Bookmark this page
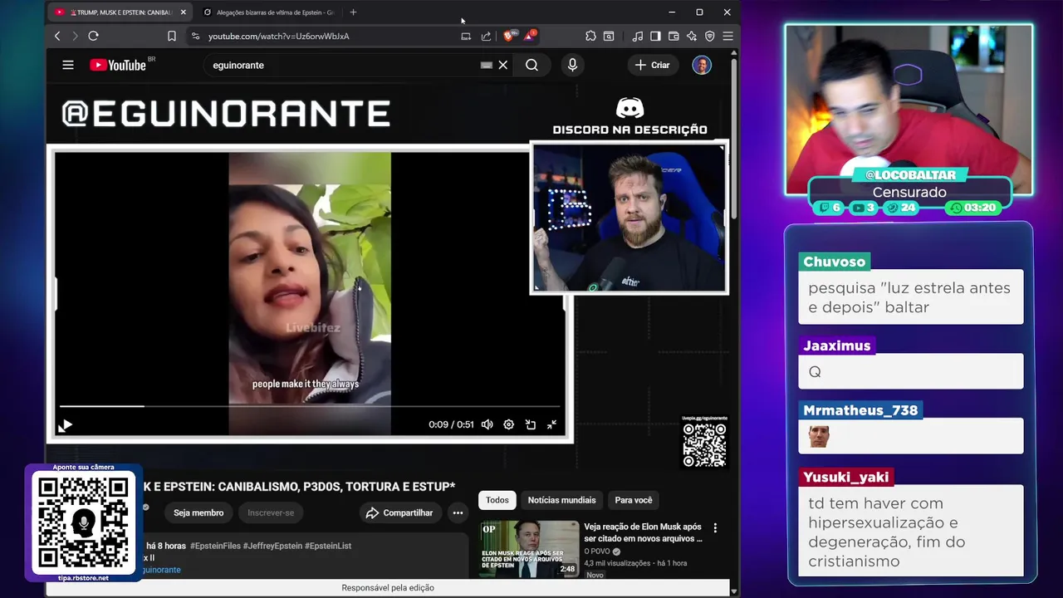The image size is (1063, 598). (172, 36)
